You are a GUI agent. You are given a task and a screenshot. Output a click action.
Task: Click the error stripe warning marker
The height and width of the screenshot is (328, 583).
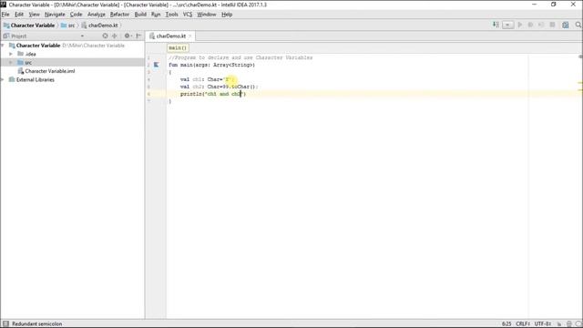tap(580, 83)
